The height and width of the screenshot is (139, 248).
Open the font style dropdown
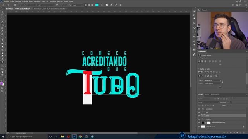click(45, 5)
